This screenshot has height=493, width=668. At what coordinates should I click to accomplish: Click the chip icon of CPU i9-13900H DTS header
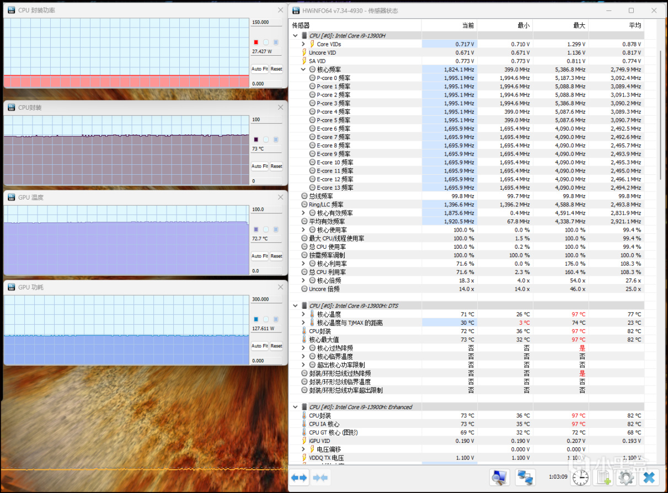click(304, 306)
